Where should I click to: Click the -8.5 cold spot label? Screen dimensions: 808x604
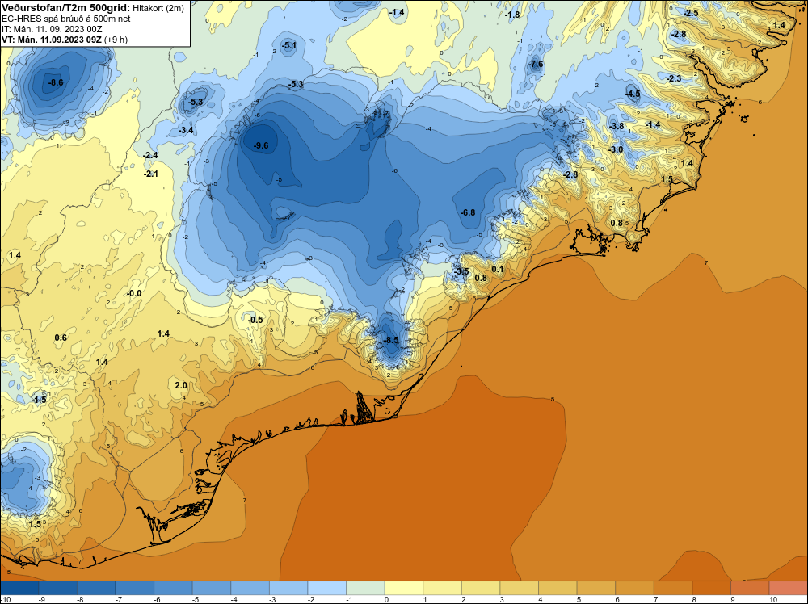tap(391, 341)
